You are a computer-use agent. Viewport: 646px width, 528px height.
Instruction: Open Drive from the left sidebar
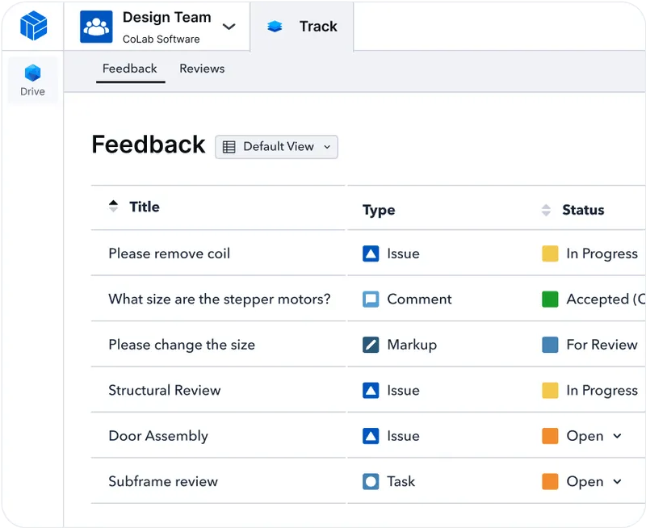(31, 78)
